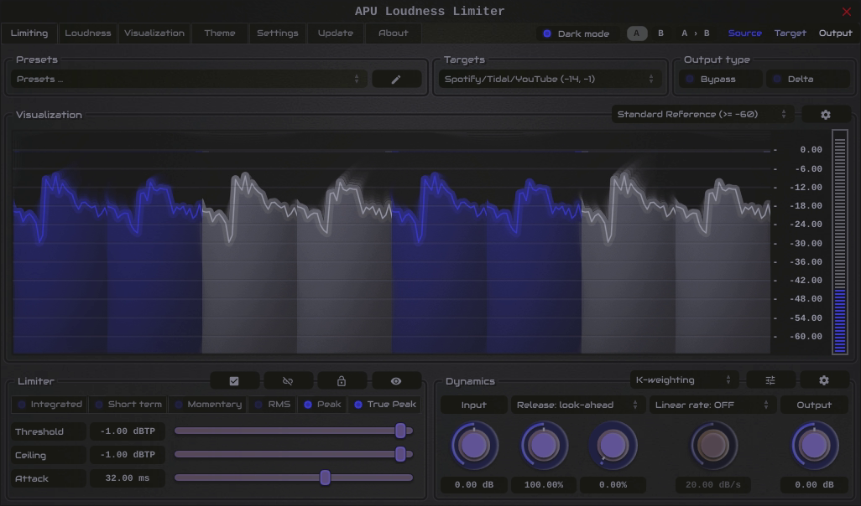Click the limiter checkmark enable icon

click(x=234, y=381)
